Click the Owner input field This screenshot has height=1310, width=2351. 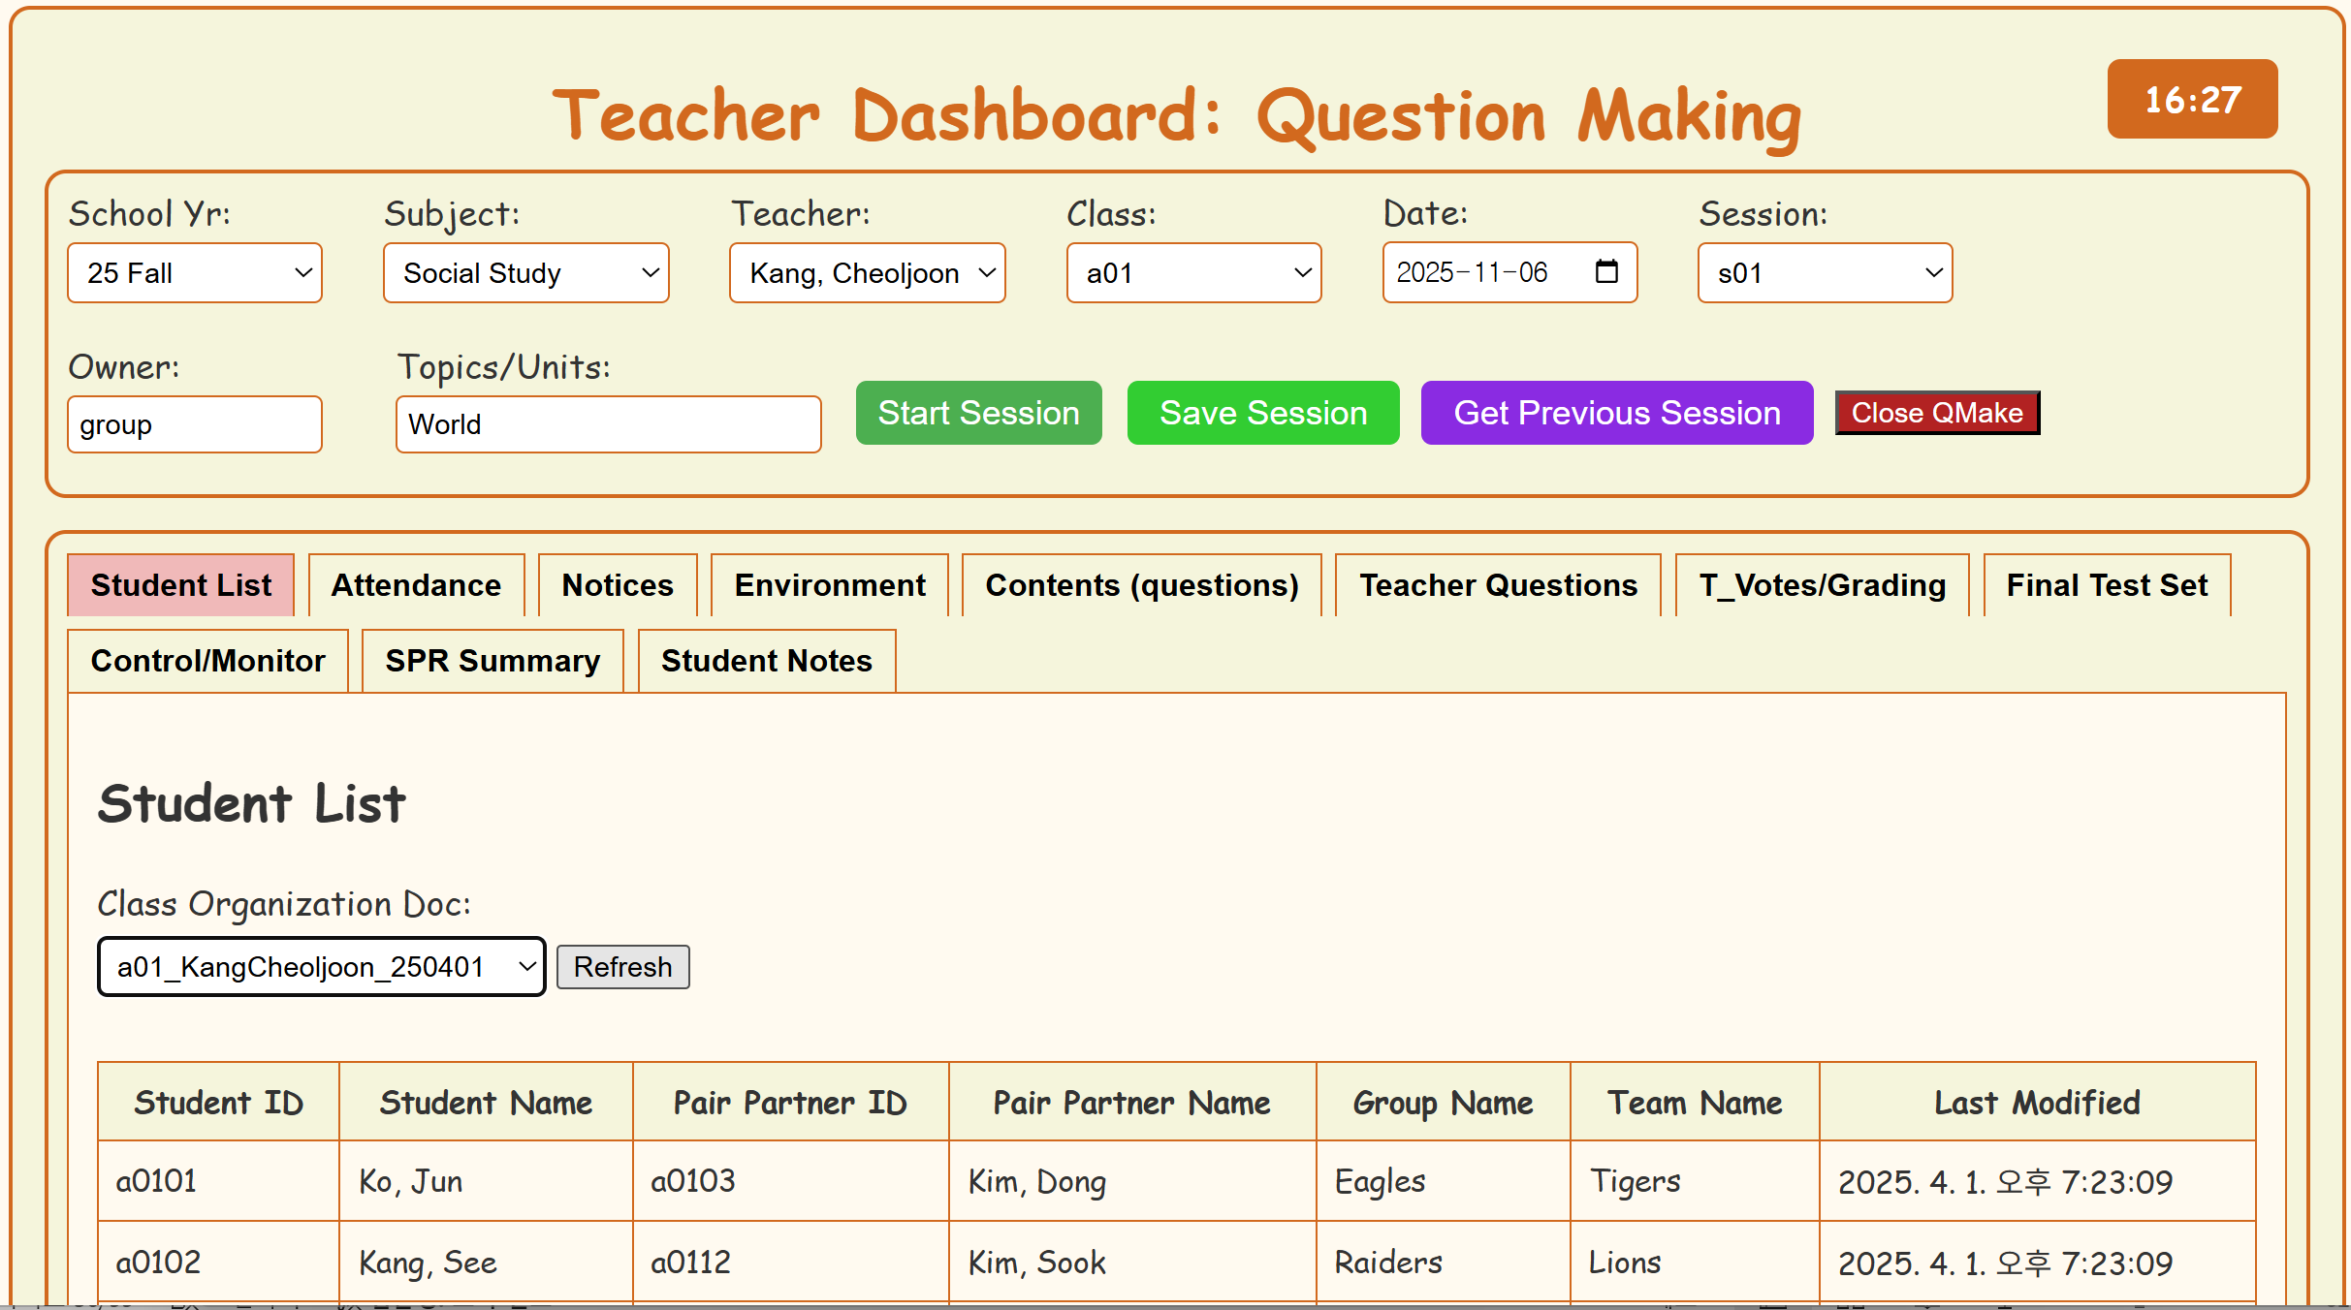pos(195,424)
